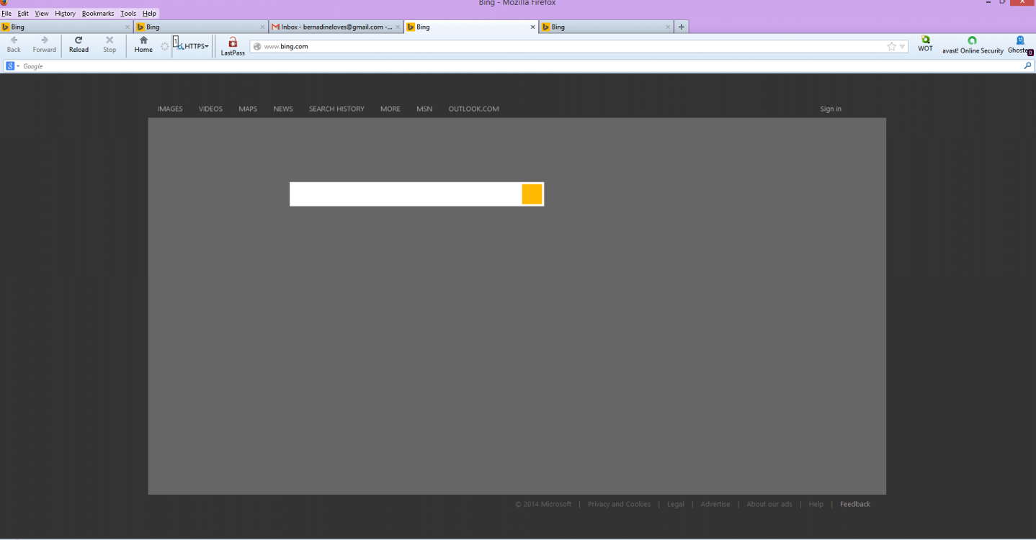Focus the Bing search text box
Image resolution: width=1036 pixels, height=540 pixels.
point(406,194)
